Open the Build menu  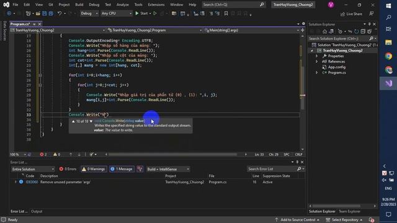pyautogui.click(x=79, y=4)
